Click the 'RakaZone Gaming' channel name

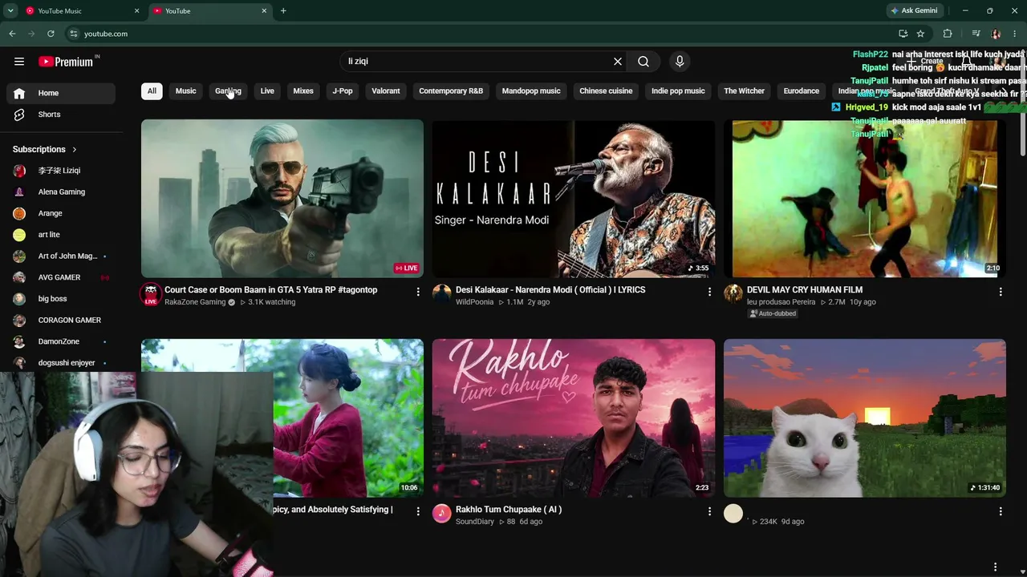(x=195, y=302)
